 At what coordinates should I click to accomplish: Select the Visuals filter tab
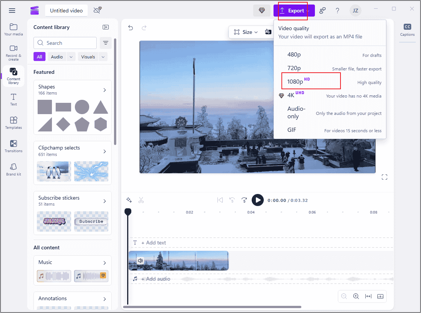pos(88,57)
